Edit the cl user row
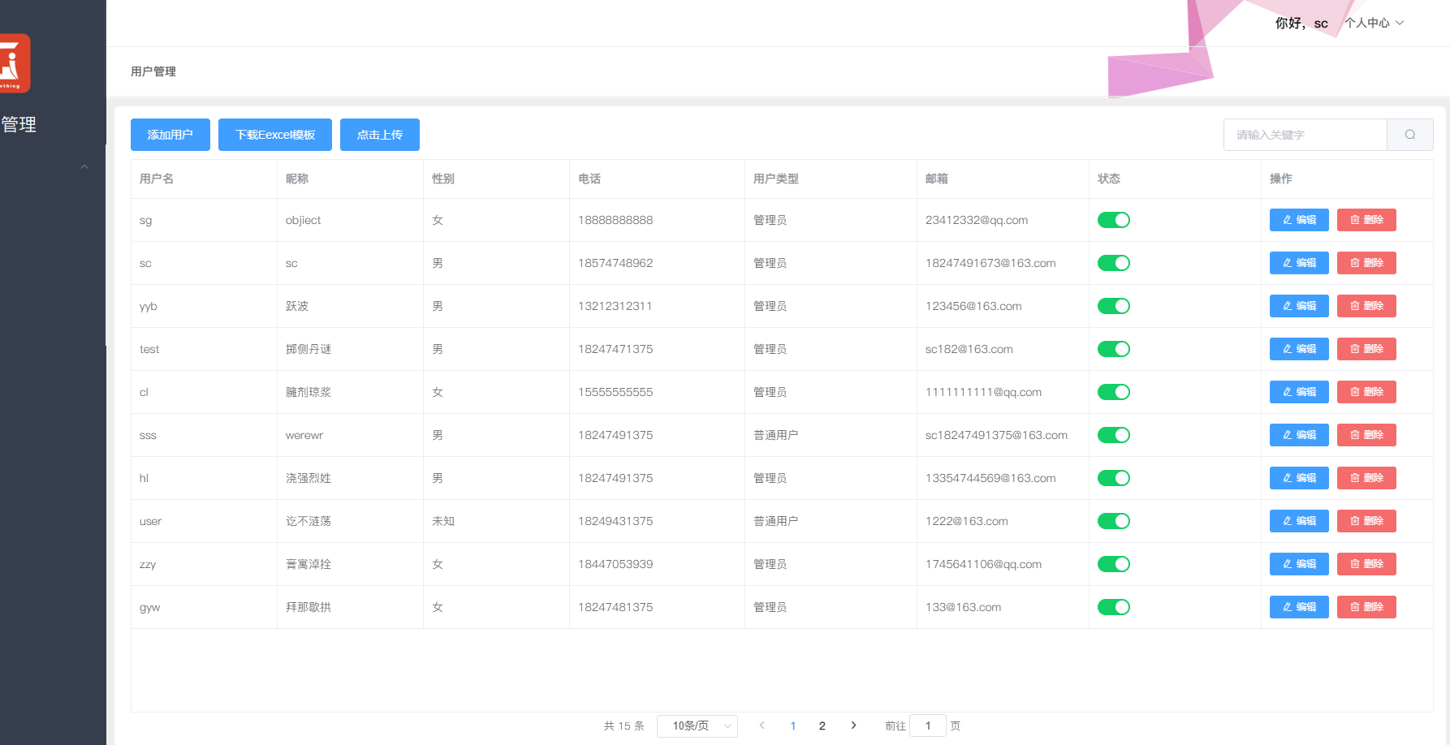This screenshot has height=745, width=1450. click(1299, 392)
